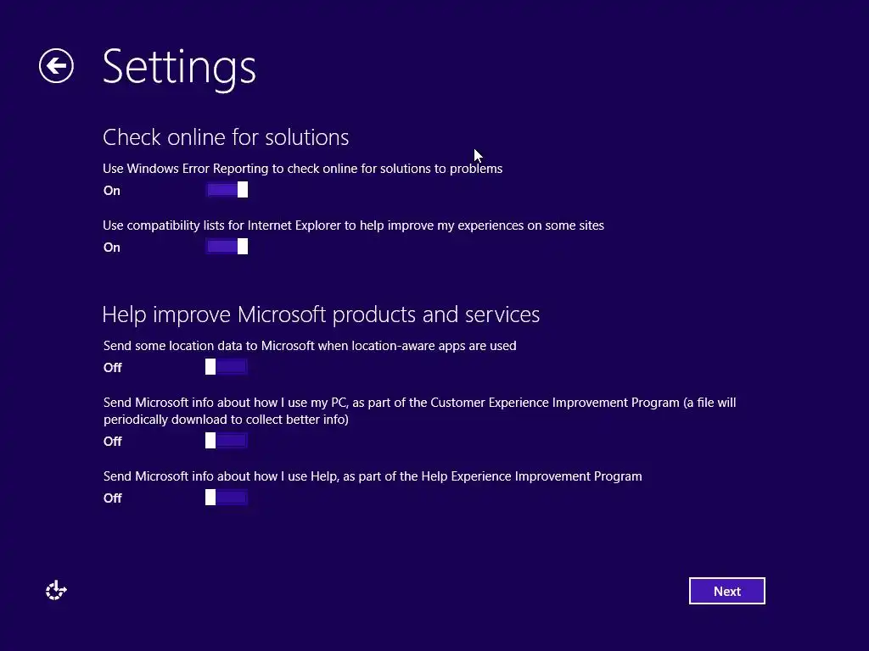Click the 'Off' label under location data
Viewport: 869px width, 651px height.
[113, 368]
